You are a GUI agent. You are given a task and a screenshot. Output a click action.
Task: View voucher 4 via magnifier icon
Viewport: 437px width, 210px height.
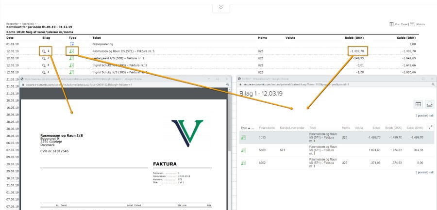tap(44, 72)
